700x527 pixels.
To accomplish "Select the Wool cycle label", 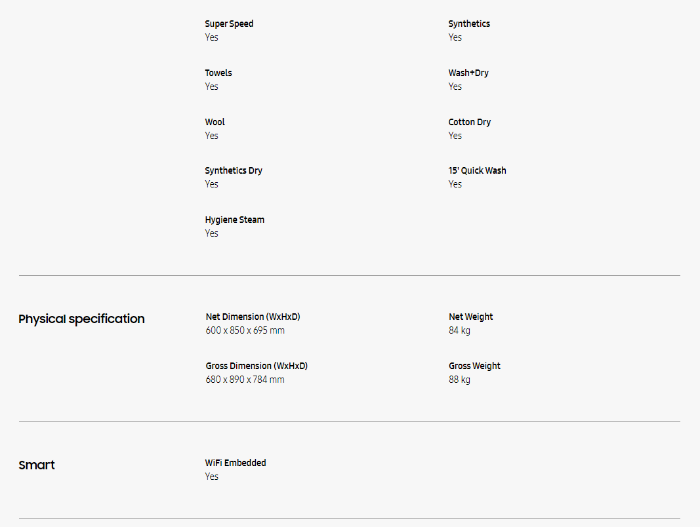I will (215, 122).
